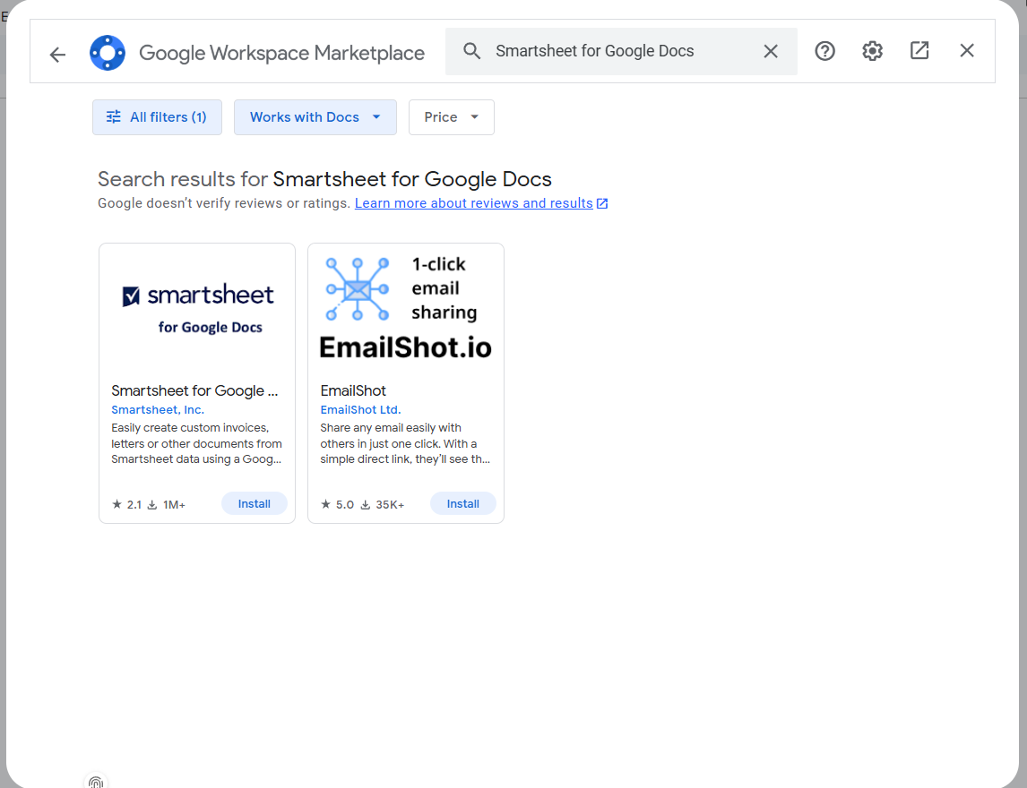Open Marketplace in a new window
This screenshot has width=1027, height=788.
[919, 50]
